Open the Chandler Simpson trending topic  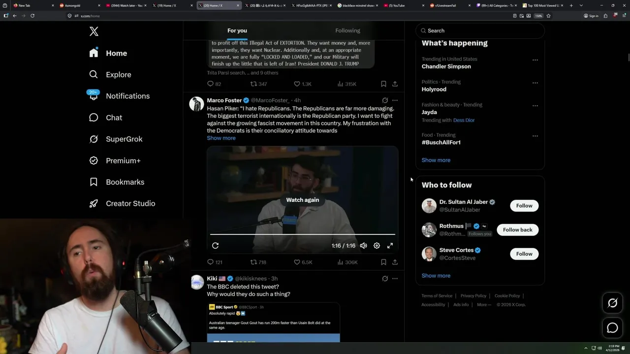[x=446, y=66]
